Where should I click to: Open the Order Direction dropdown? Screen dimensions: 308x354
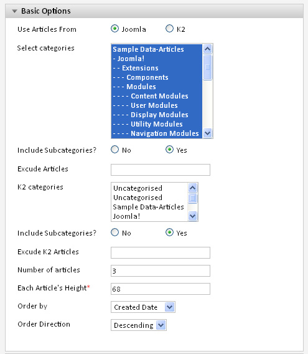139,325
